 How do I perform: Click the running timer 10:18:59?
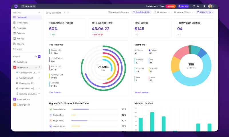28,6
